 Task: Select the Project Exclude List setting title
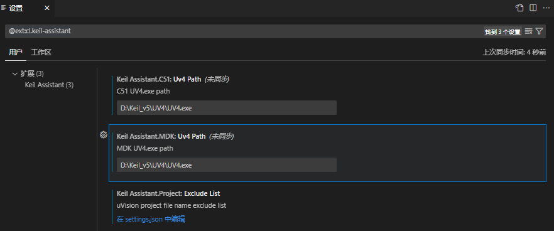click(168, 193)
